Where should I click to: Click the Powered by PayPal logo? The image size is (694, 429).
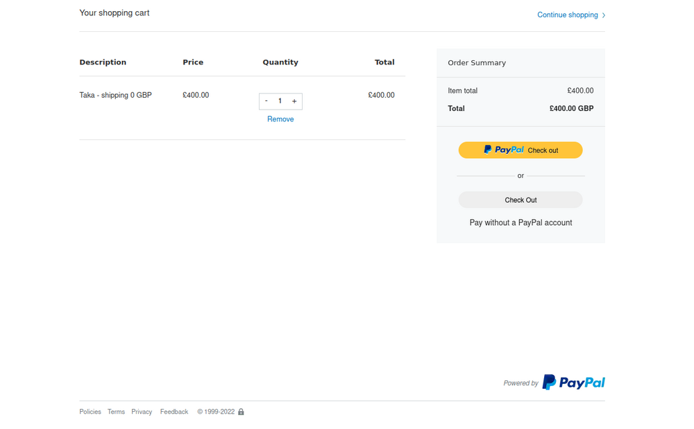pyautogui.click(x=573, y=383)
